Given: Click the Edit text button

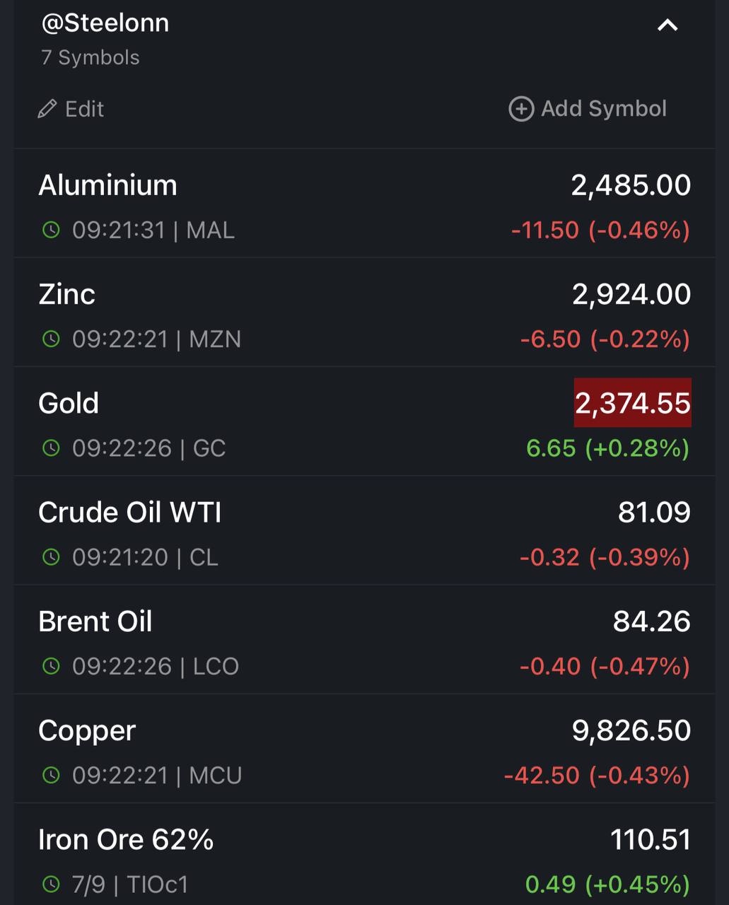Looking at the screenshot, I should [x=84, y=109].
